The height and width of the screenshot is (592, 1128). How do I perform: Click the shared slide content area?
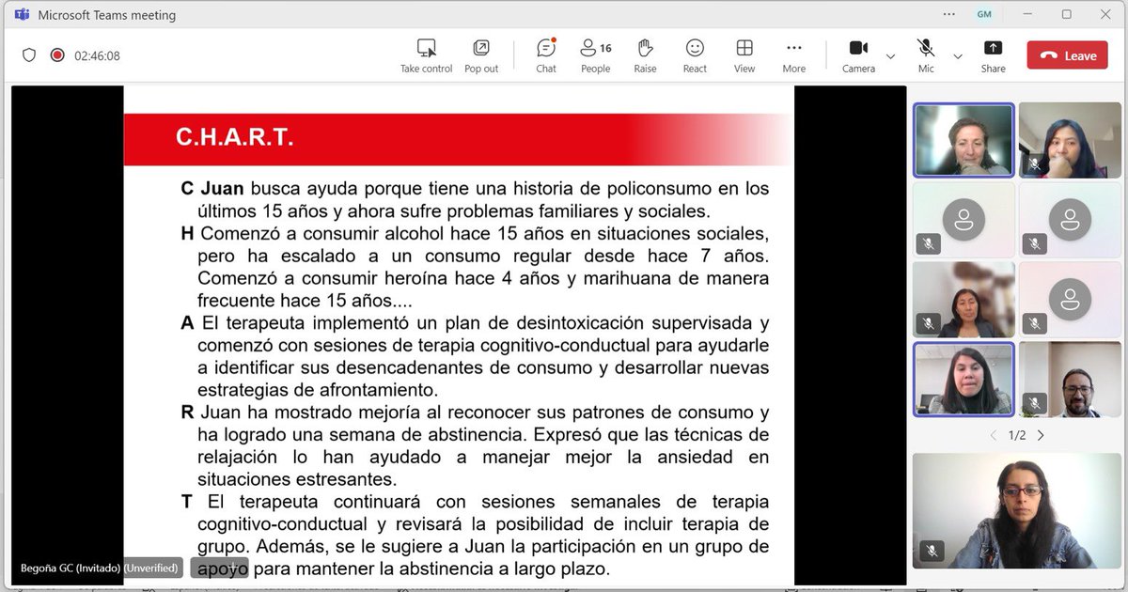[459, 335]
